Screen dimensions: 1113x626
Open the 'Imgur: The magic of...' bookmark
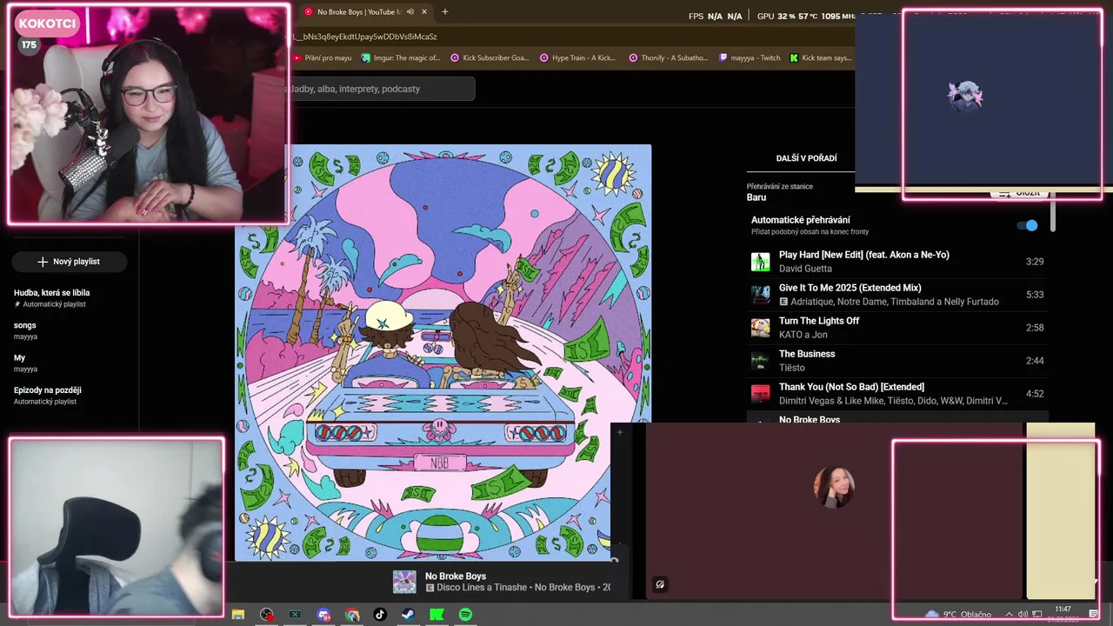coord(403,58)
